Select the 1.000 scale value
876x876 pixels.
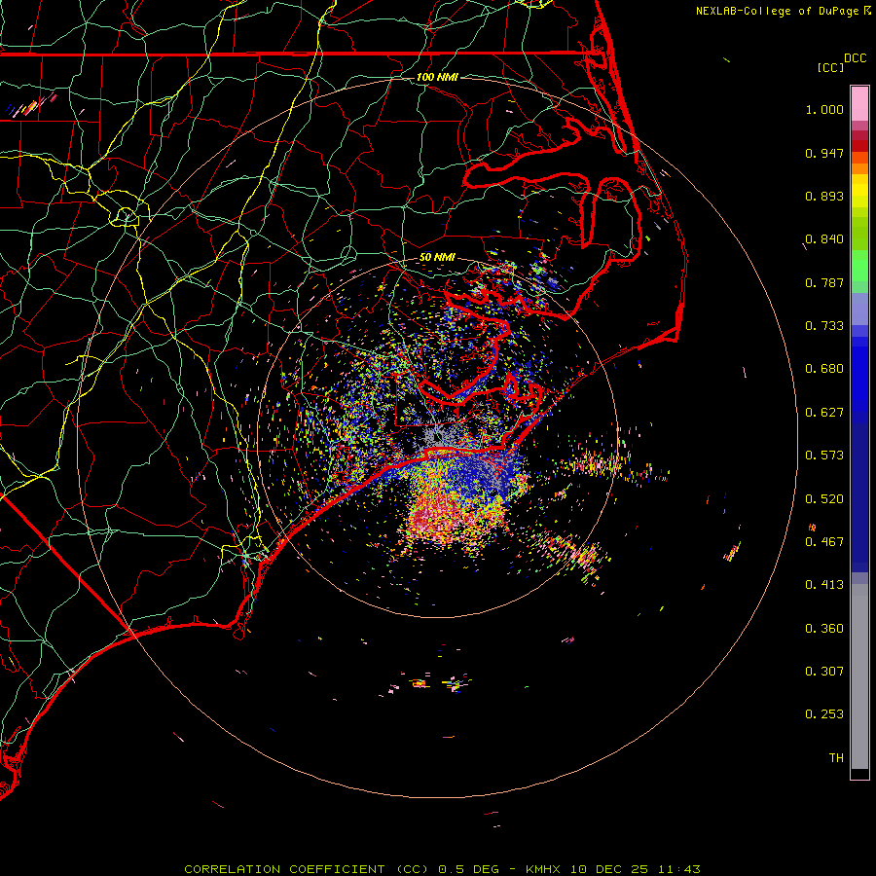824,109
